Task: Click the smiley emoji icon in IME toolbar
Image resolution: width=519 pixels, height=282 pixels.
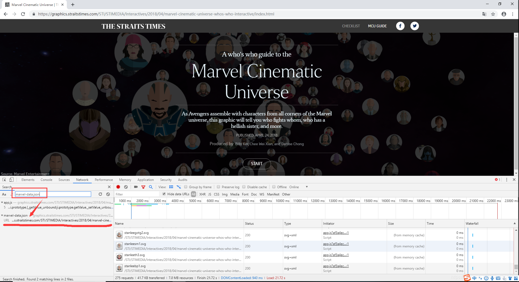Action: point(486,278)
